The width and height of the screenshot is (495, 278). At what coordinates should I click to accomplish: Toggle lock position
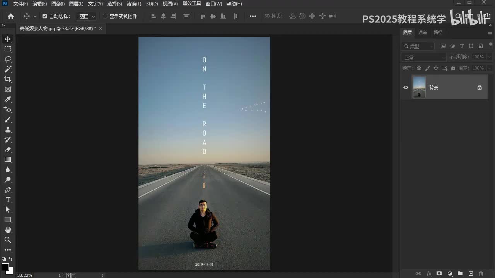436,68
